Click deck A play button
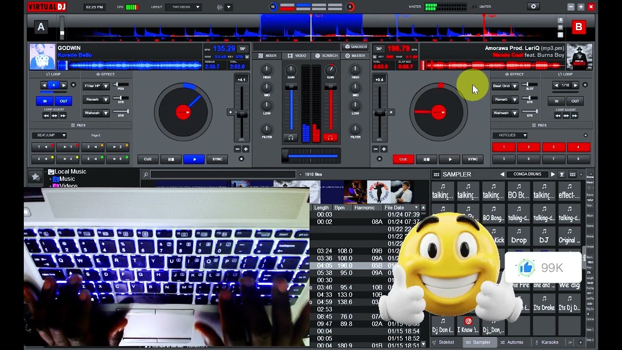 click(x=194, y=159)
